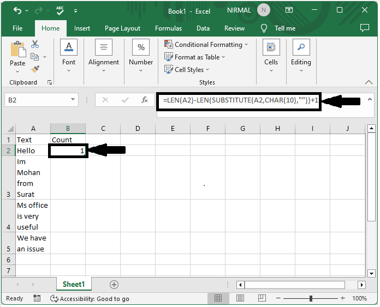Click the Name Box showing B2

pos(38,100)
